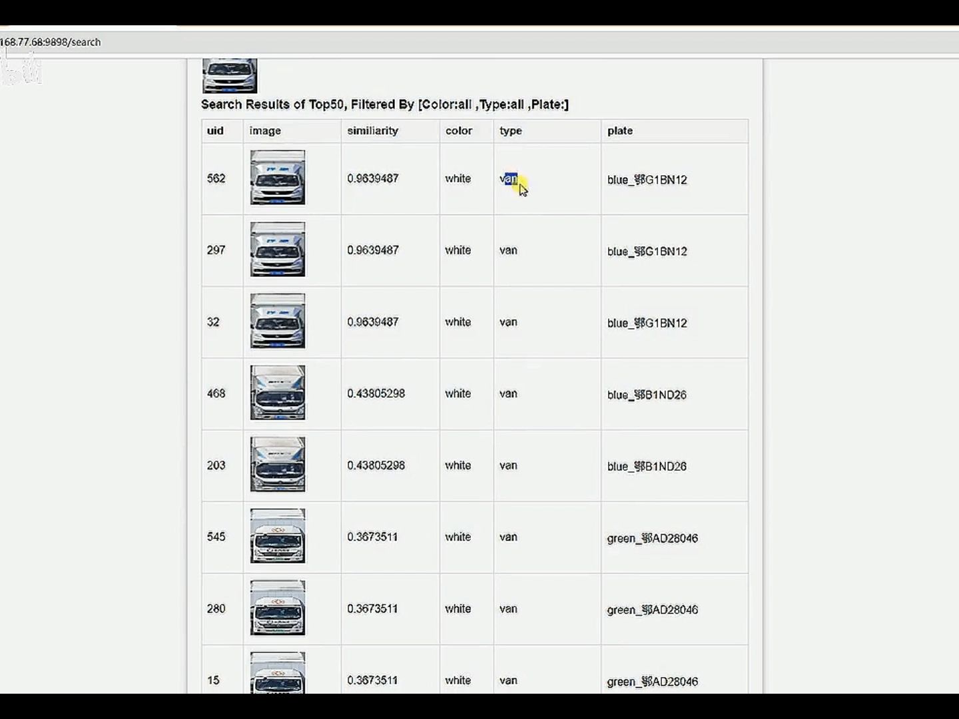959x719 pixels.
Task: Click the 'plate' column header
Action: [620, 130]
